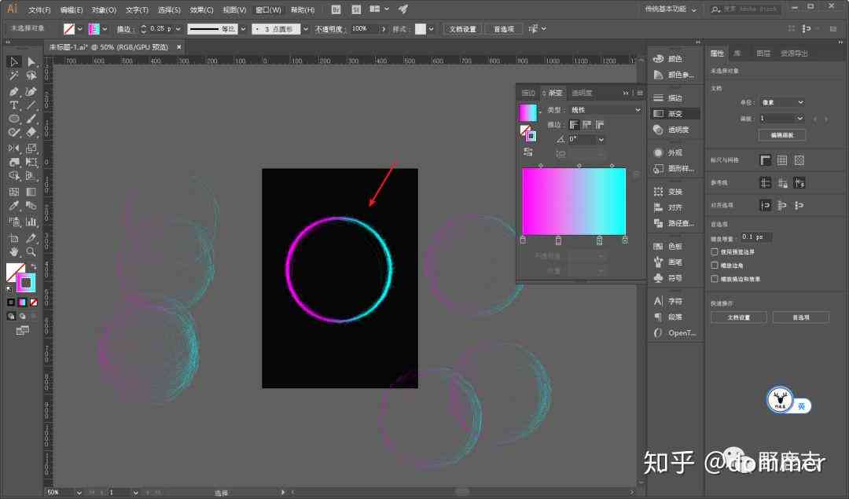Select the Shape Builder tool
849x499 pixels.
[14, 176]
